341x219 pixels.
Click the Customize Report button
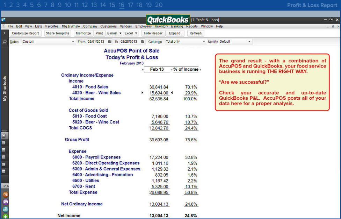pyautogui.click(x=26, y=33)
